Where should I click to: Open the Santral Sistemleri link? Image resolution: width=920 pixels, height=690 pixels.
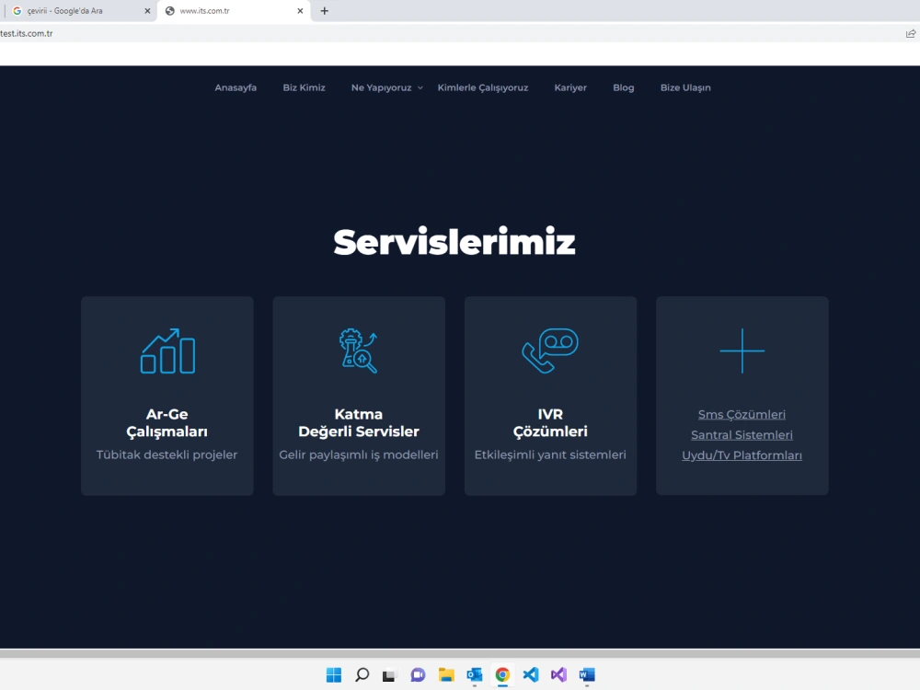742,435
